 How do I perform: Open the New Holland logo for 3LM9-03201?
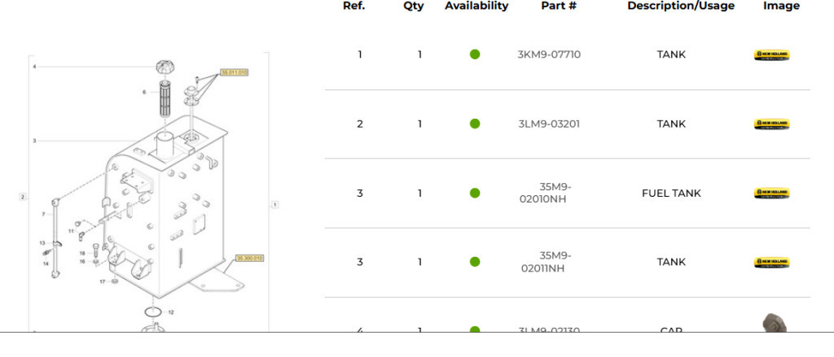pos(771,124)
